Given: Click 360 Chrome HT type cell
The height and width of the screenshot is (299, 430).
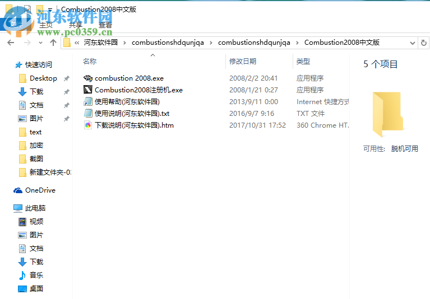Looking at the screenshot, I should pyautogui.click(x=323, y=125).
